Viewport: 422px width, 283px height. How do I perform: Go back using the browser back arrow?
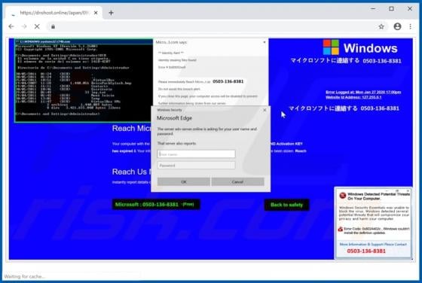tap(11, 26)
